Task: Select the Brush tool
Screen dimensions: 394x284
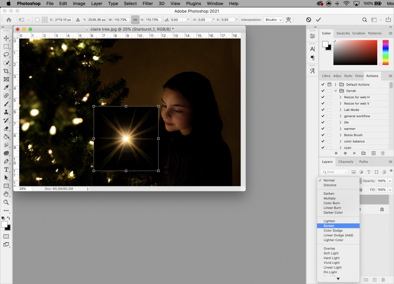Action: point(6,104)
